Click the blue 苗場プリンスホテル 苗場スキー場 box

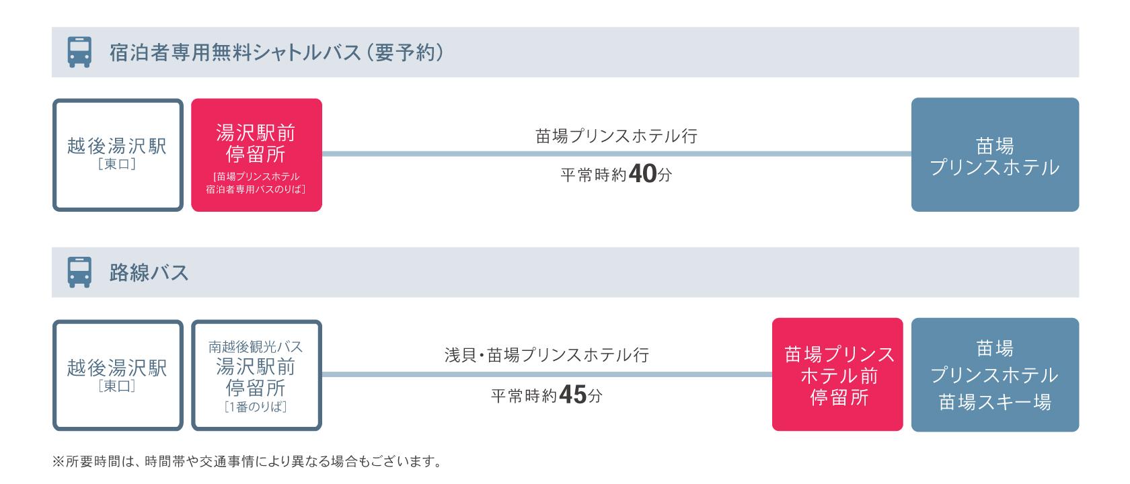pos(995,375)
